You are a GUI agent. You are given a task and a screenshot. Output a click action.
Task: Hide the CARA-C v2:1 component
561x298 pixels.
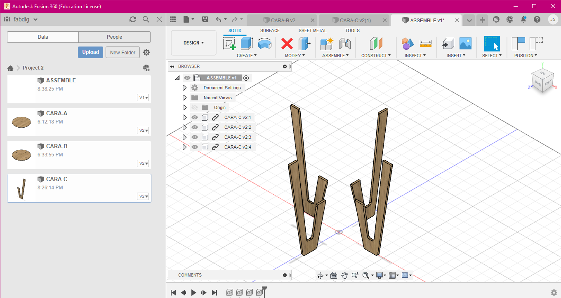coord(195,117)
